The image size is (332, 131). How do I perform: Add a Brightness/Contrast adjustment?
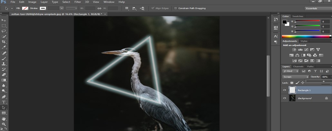coord(294,49)
